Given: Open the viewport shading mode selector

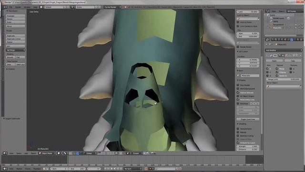Looking at the screenshot, I should tap(59, 153).
